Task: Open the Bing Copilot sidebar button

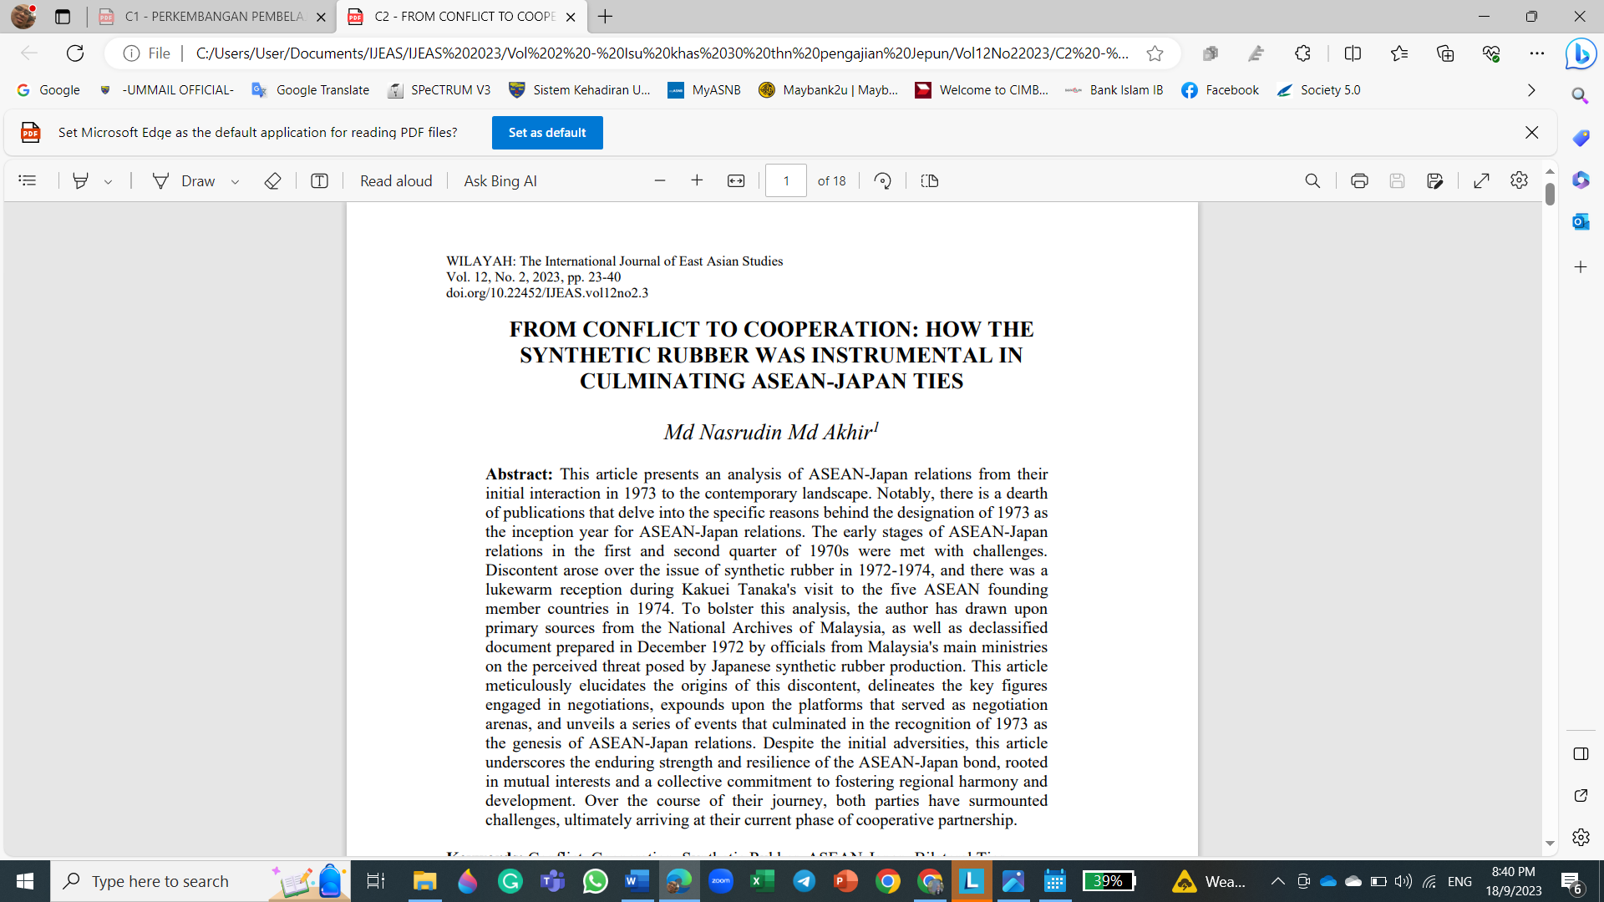Action: pyautogui.click(x=1581, y=54)
